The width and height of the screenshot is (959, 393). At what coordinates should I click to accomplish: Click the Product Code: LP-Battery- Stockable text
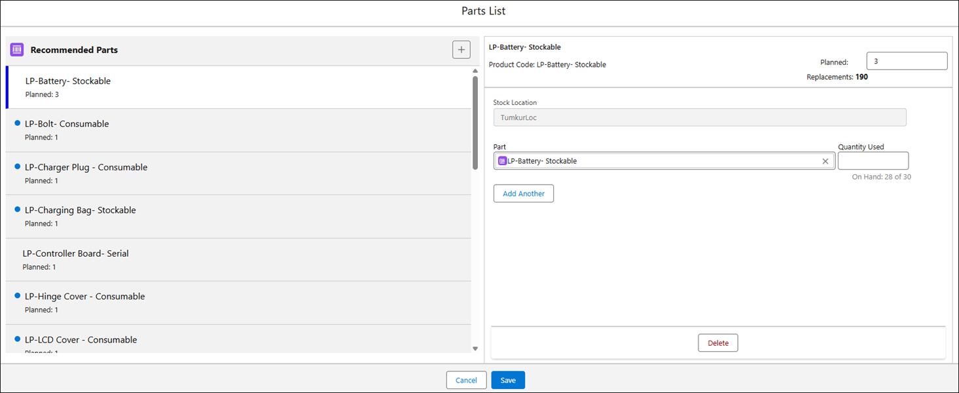point(547,65)
